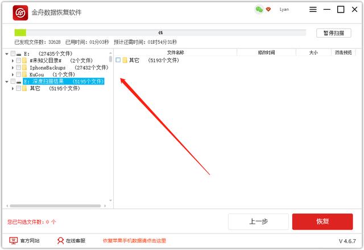Click the KuGou folder icon in tree

[x=25, y=75]
